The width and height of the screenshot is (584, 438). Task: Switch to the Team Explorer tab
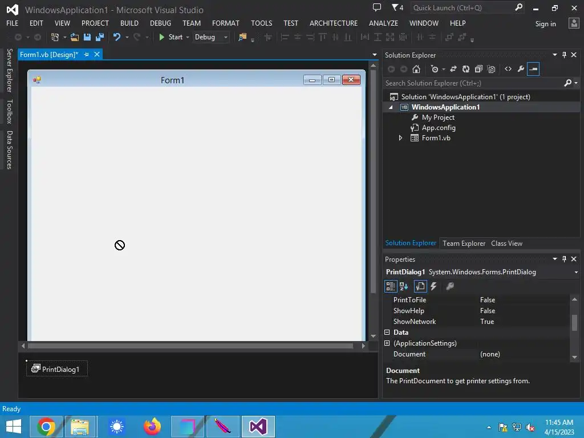[464, 243]
